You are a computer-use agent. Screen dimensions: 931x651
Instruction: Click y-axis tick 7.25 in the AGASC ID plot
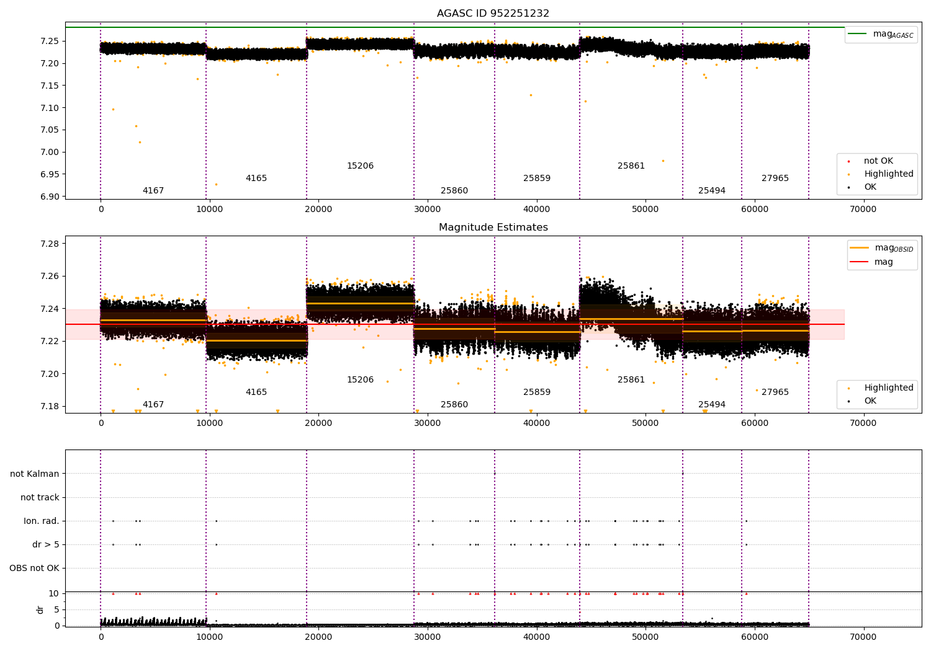point(48,42)
